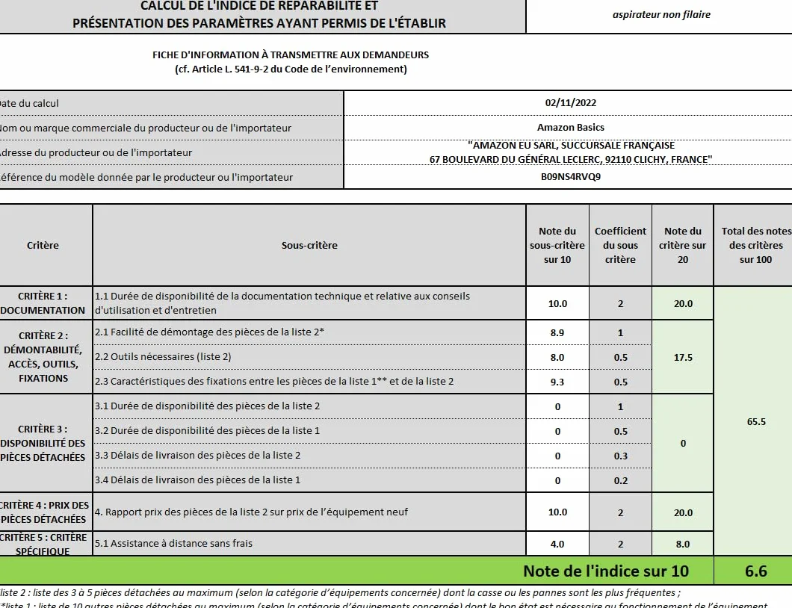Click the 'Coefficient du sous critère' header
This screenshot has height=608, width=792.
(620, 246)
